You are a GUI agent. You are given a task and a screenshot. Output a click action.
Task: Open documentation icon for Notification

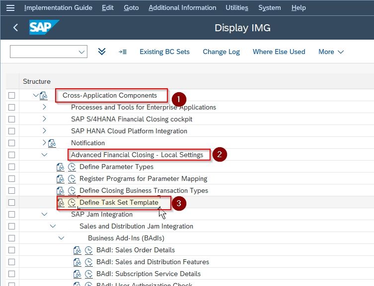[52, 143]
